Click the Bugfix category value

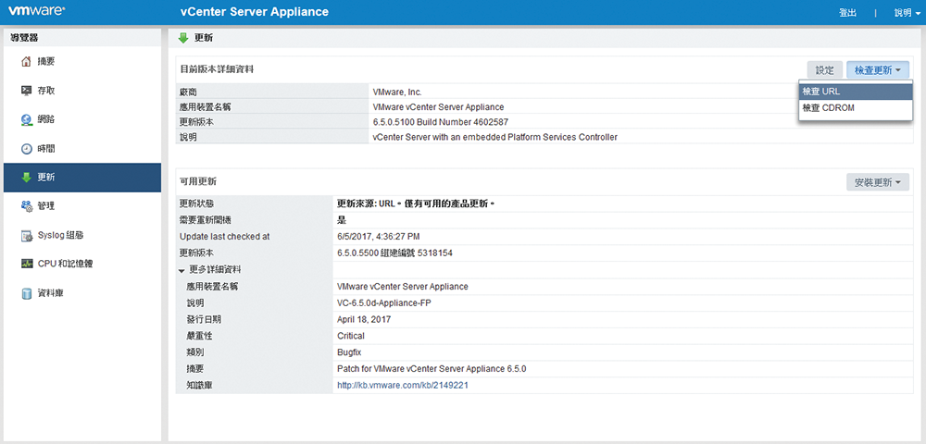click(348, 352)
